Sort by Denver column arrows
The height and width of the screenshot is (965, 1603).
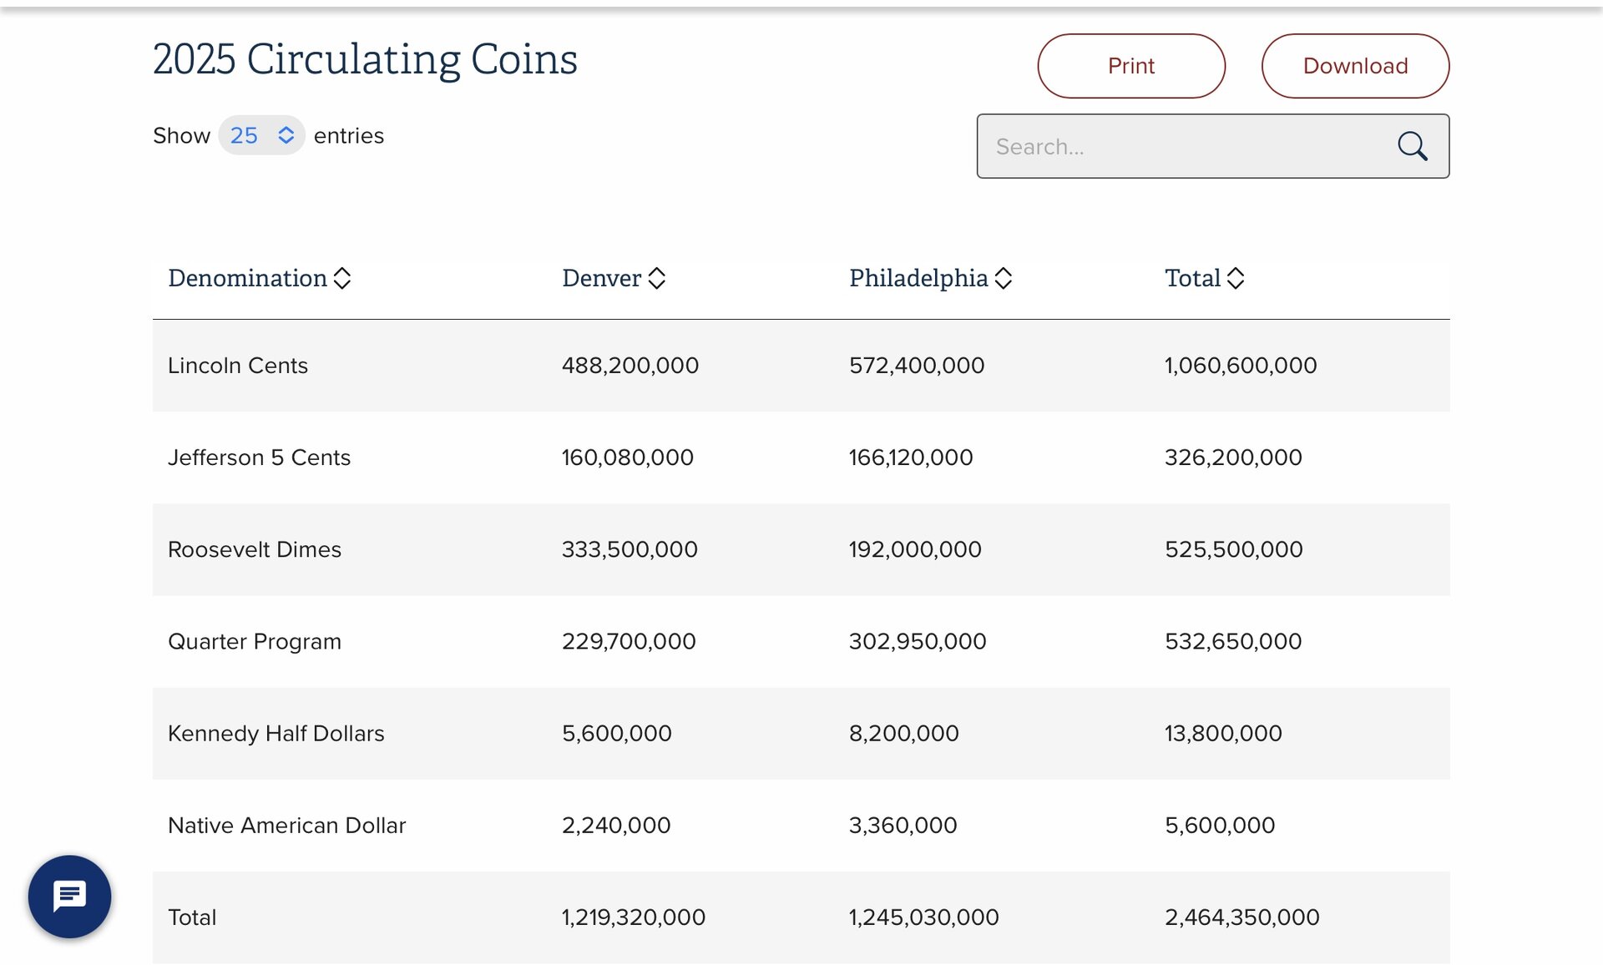[657, 278]
